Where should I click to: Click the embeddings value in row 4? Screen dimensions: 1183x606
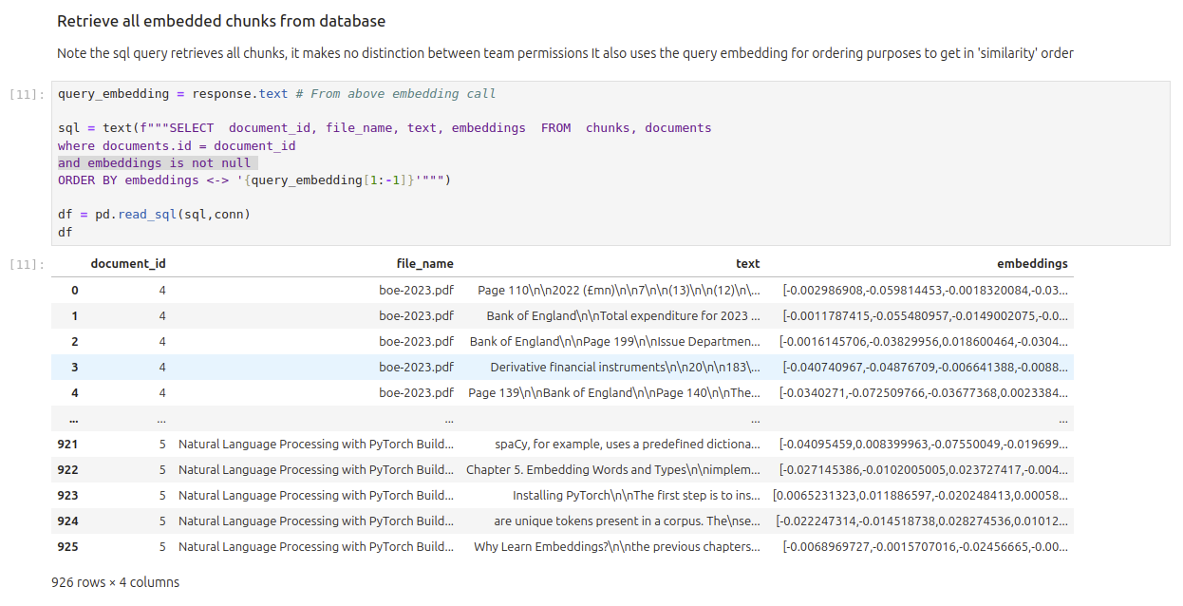pos(923,393)
